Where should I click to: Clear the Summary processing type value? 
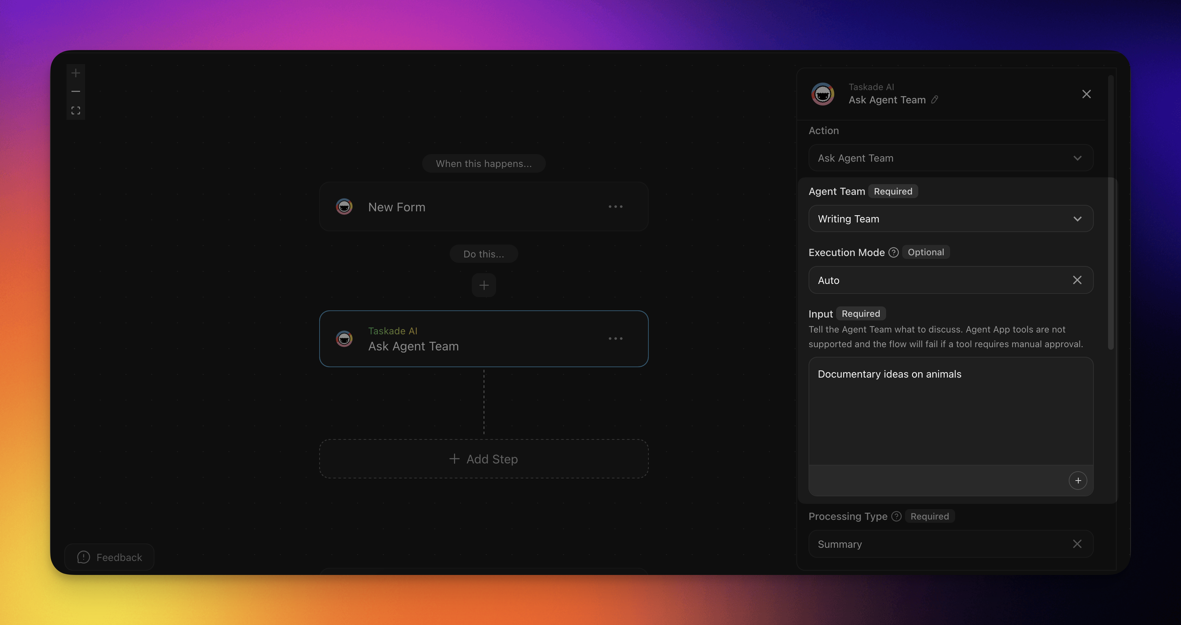coord(1077,544)
